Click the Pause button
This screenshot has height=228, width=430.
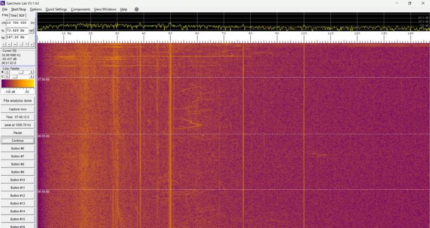(18, 133)
